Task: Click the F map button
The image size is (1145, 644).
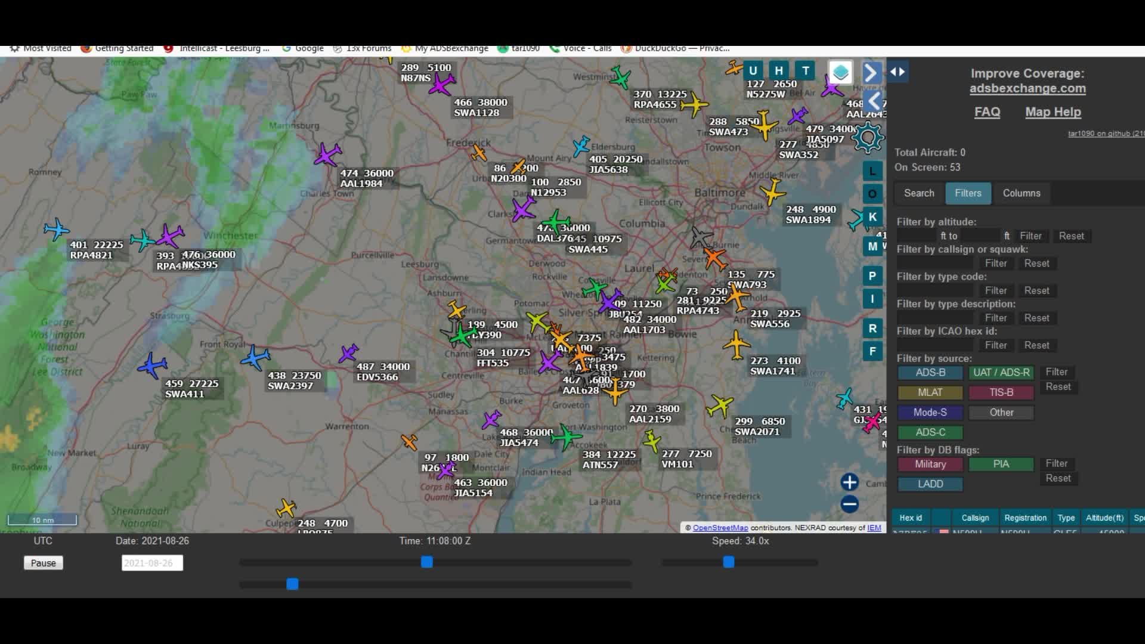Action: (x=872, y=351)
